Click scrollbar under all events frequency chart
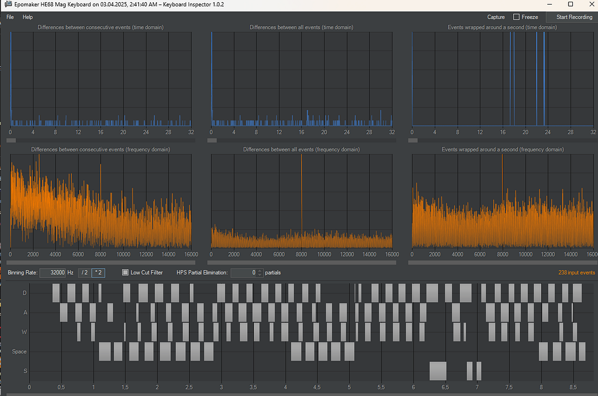 pos(302,263)
